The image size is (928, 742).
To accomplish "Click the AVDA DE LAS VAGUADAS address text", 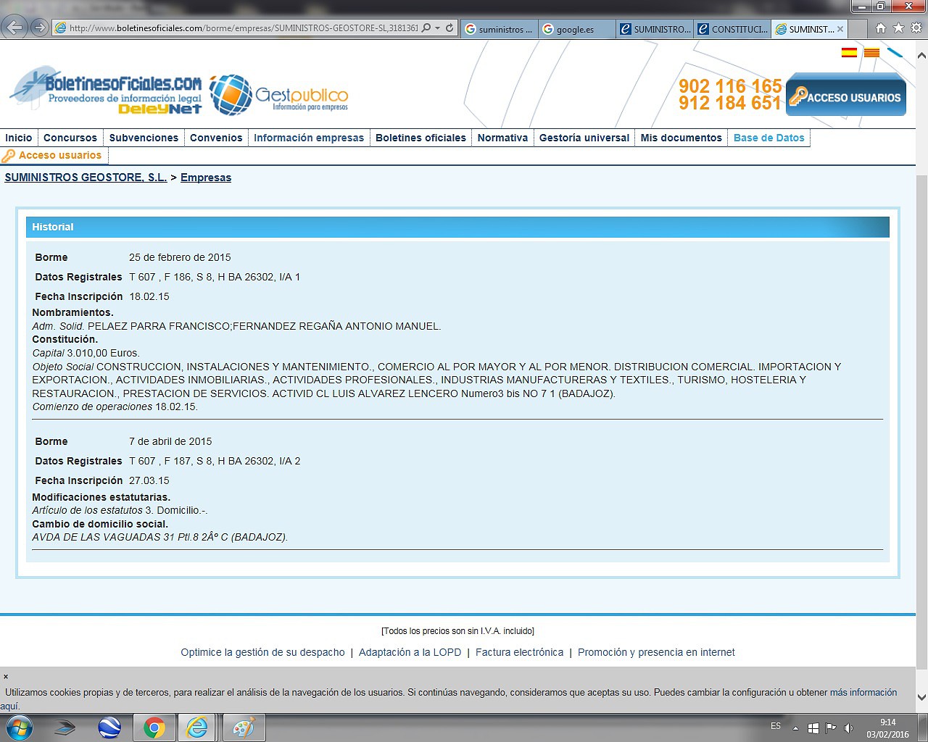I will tap(160, 537).
